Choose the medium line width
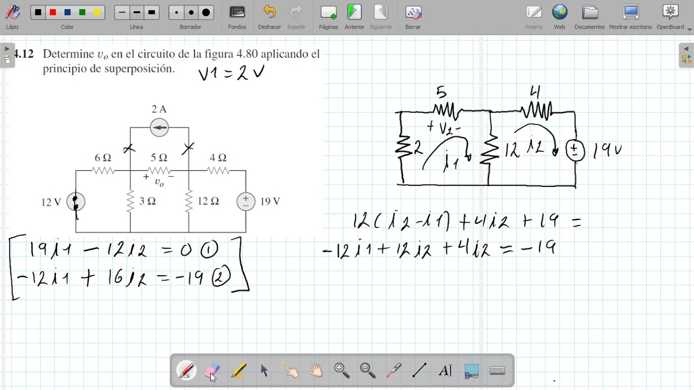This screenshot has height=390, width=694. pyautogui.click(x=137, y=12)
